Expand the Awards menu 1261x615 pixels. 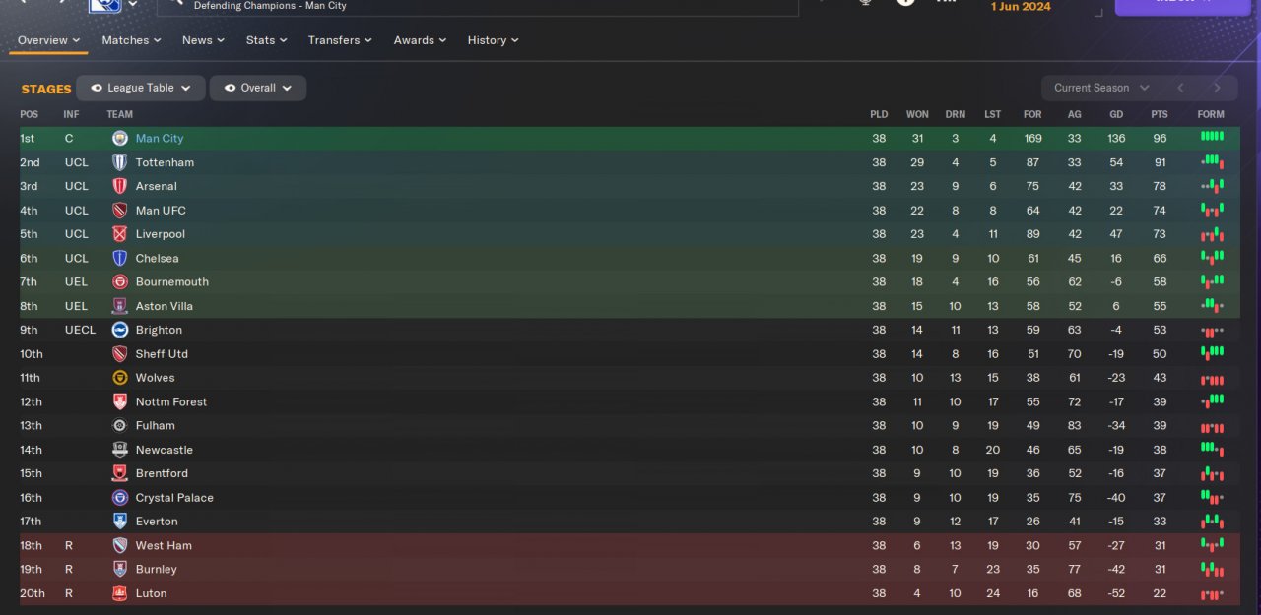click(420, 40)
